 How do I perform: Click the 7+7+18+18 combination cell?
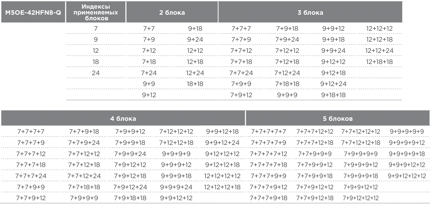[84, 187]
